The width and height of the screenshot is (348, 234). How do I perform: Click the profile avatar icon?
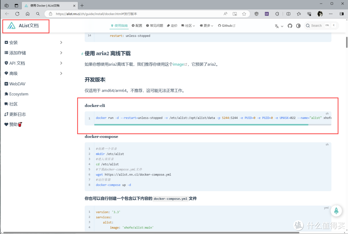point(320,14)
